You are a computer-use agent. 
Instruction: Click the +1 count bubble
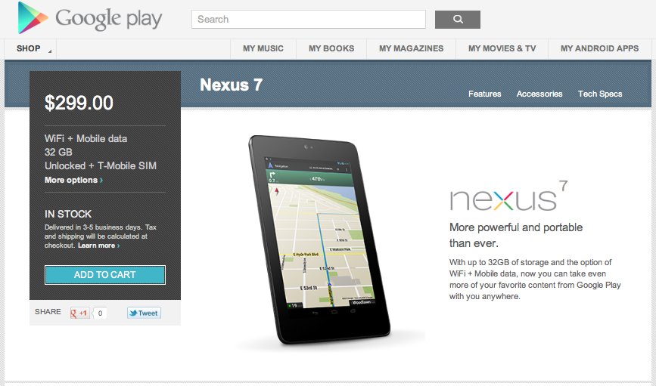(100, 313)
